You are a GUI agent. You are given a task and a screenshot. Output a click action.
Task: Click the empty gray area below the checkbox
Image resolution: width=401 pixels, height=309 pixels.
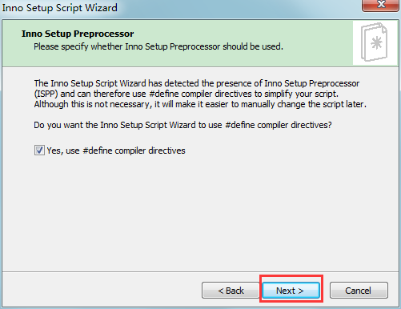(x=200, y=214)
